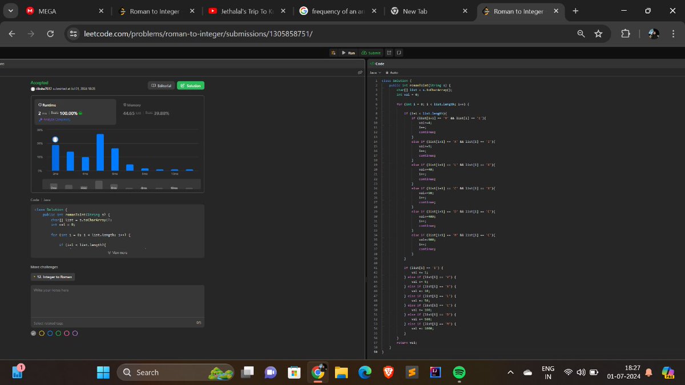This screenshot has height=385, width=685.
Task: Click the tallest bar in the runtime chart
Action: (100, 152)
